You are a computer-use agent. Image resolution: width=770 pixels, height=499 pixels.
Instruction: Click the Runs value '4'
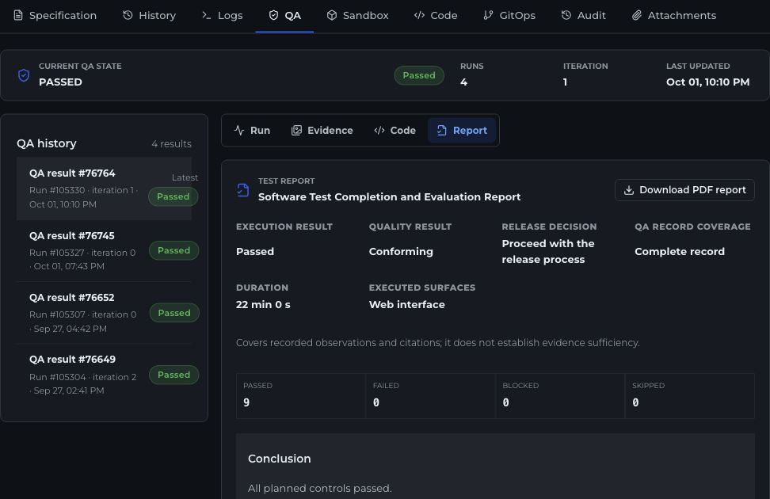463,82
